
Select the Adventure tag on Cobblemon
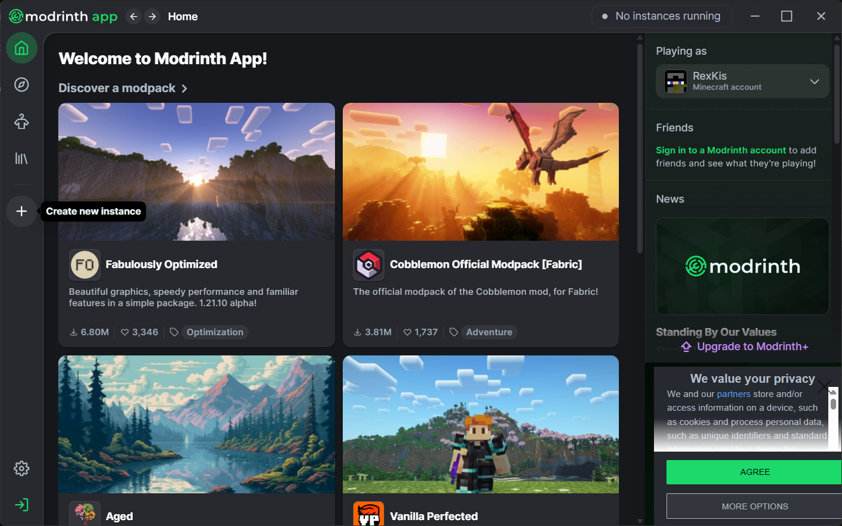(489, 332)
